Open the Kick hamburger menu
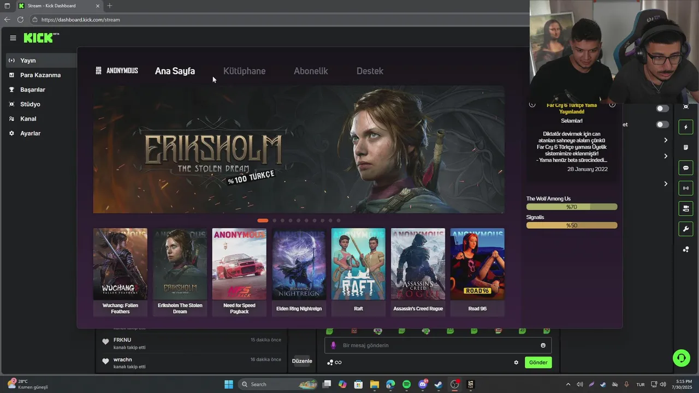 coord(13,38)
